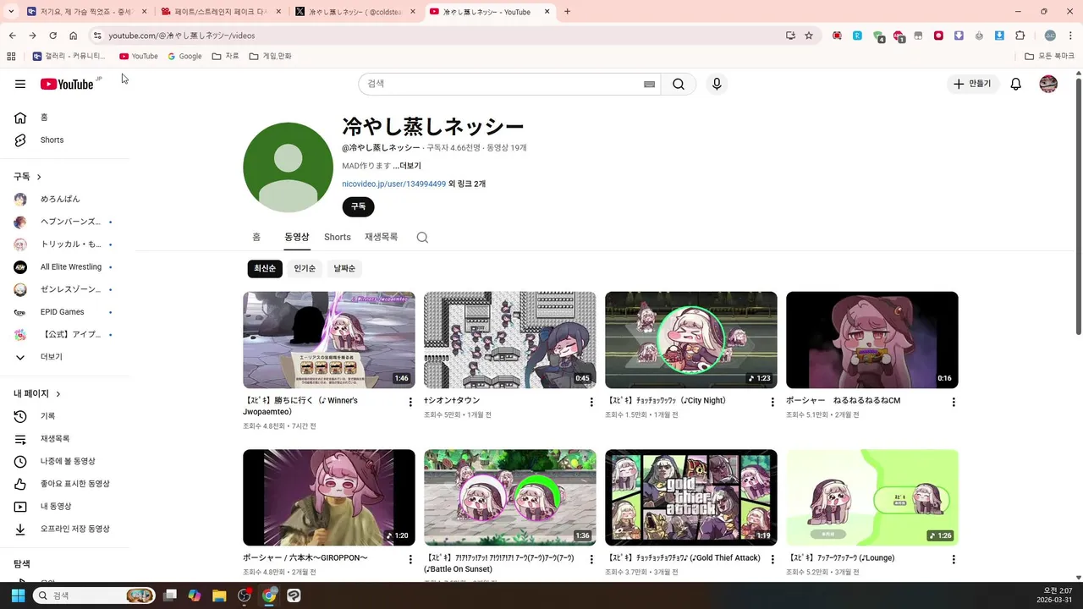Select the 최신순 sort chip
This screenshot has height=609, width=1083.
point(265,268)
